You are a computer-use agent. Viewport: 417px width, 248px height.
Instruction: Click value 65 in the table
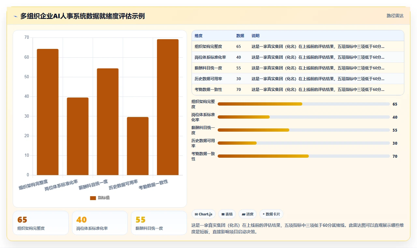(x=238, y=47)
